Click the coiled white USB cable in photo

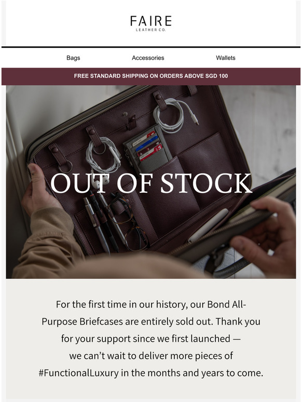(174, 115)
